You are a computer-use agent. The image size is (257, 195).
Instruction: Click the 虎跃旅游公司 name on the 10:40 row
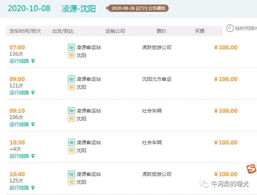[x=157, y=174]
